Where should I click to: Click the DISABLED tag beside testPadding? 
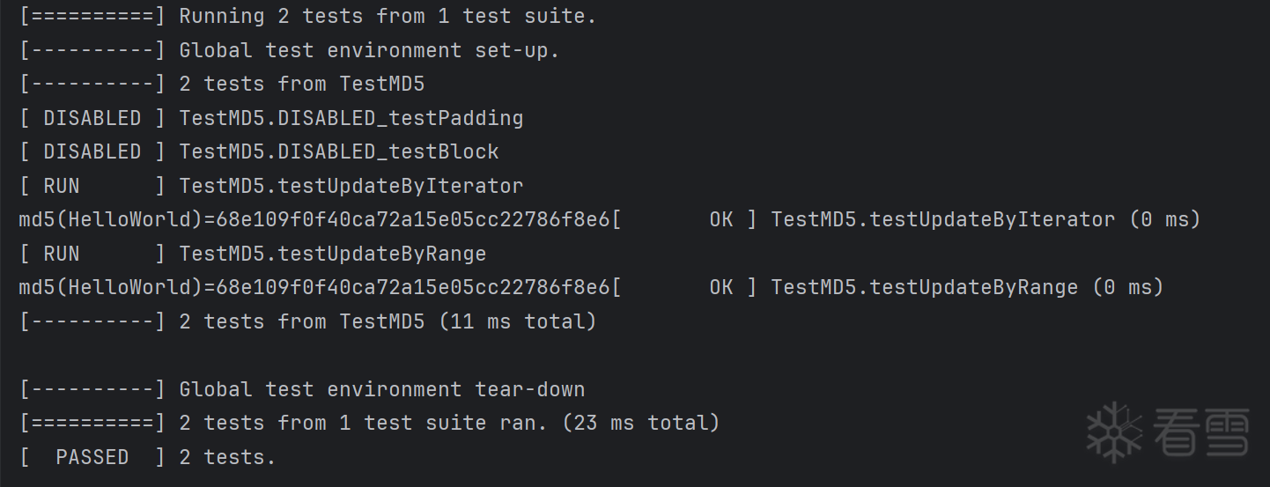(x=92, y=118)
